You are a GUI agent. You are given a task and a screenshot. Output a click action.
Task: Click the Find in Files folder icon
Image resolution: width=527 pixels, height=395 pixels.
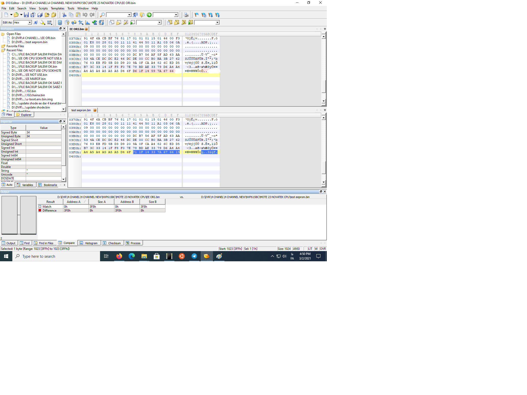pyautogui.click(x=142, y=15)
